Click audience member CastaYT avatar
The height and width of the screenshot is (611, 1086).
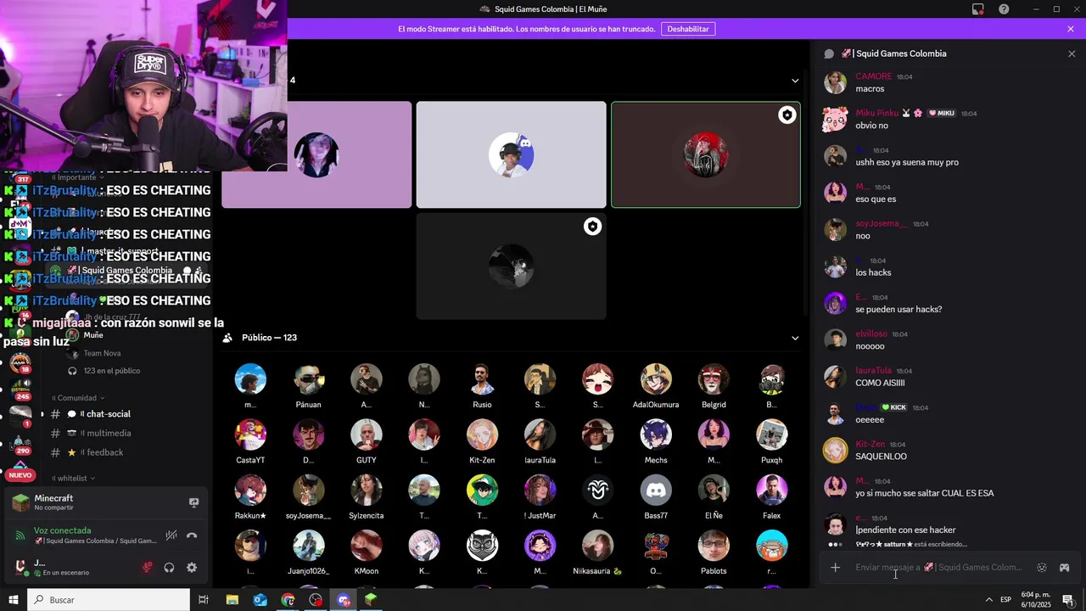tap(250, 434)
